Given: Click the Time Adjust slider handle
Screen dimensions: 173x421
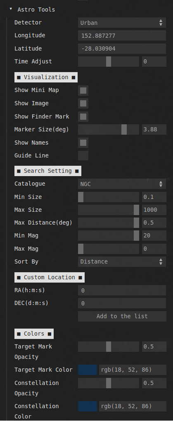Looking at the screenshot, I should (x=109, y=61).
